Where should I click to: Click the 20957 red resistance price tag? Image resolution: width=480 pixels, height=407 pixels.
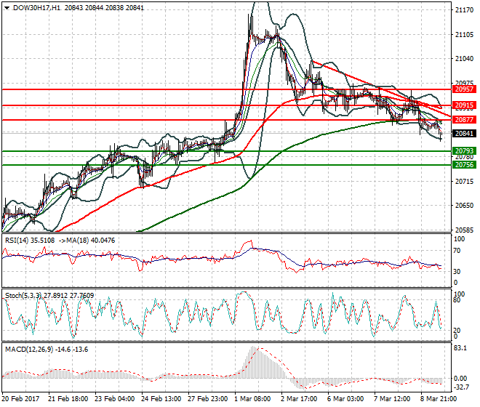[464, 89]
